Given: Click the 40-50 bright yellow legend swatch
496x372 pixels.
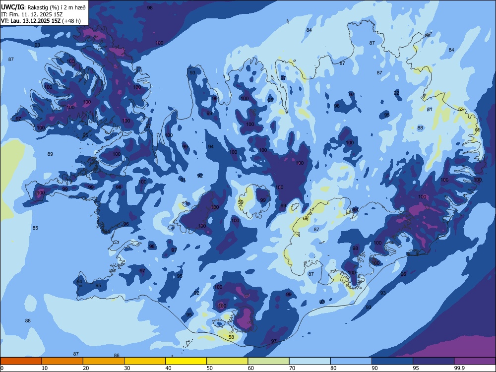Looking at the screenshot, I should coord(186,361).
